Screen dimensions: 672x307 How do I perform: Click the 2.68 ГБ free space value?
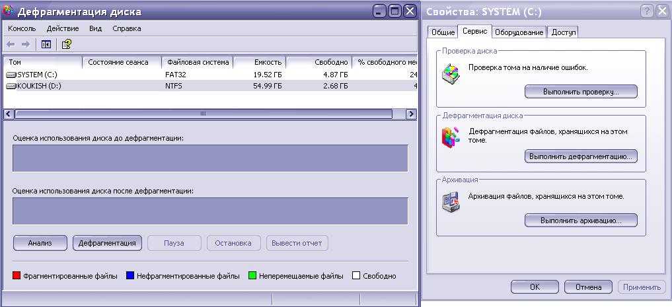tap(336, 86)
